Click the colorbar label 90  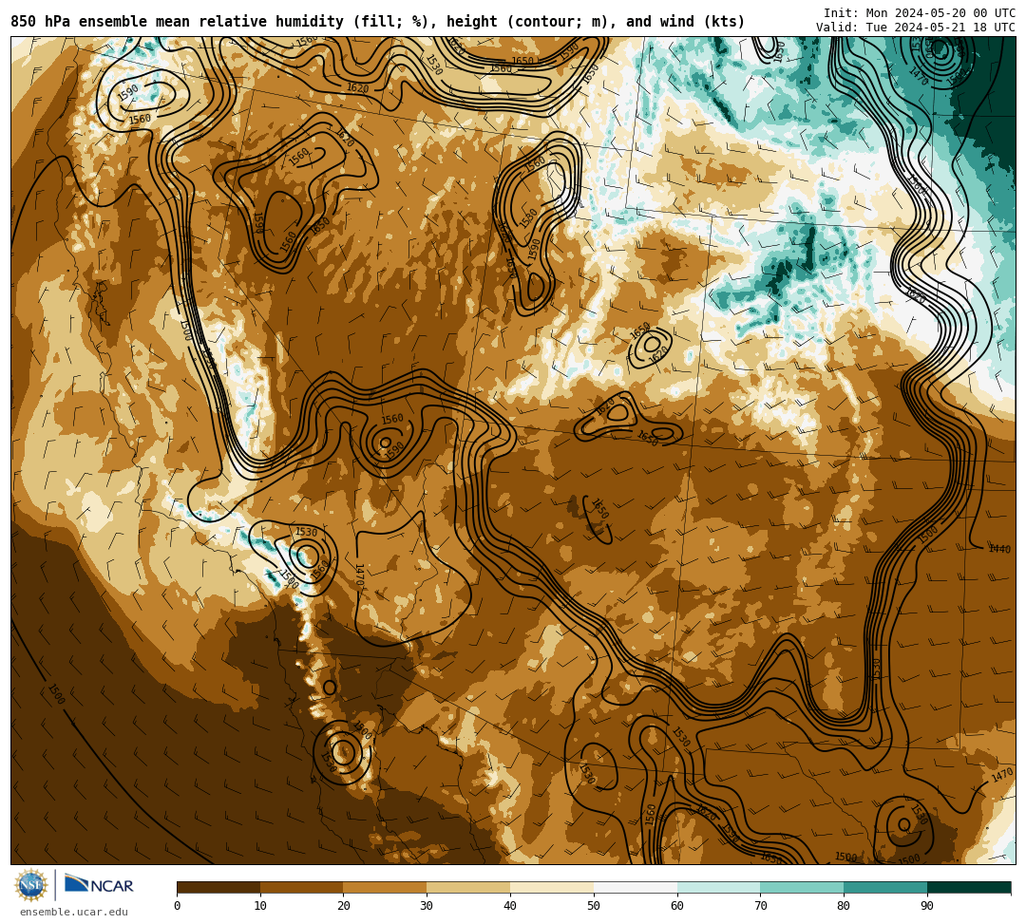[927, 906]
